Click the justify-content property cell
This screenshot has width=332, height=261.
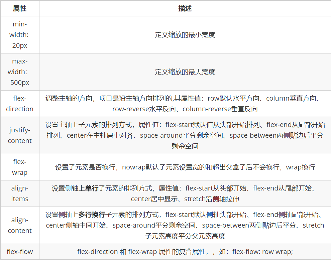tap(19, 135)
